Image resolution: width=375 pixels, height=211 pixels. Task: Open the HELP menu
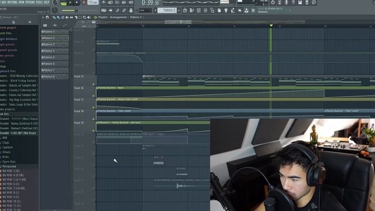coord(46,2)
